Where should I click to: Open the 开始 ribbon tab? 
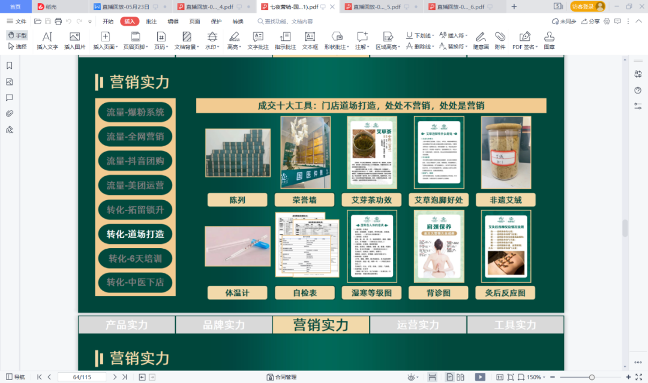pos(108,21)
